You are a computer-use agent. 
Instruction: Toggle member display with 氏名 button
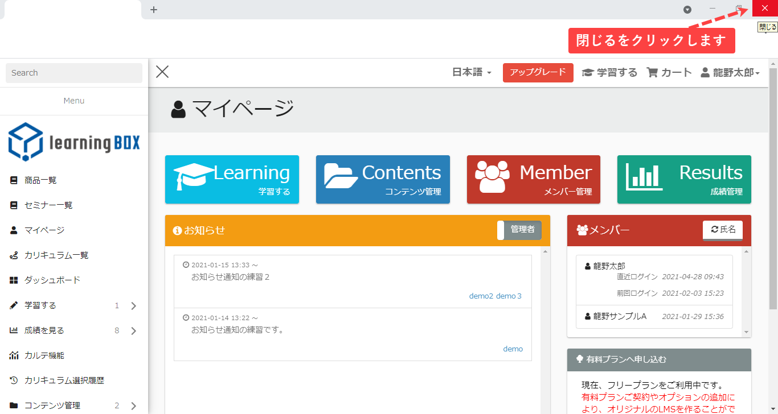(723, 230)
